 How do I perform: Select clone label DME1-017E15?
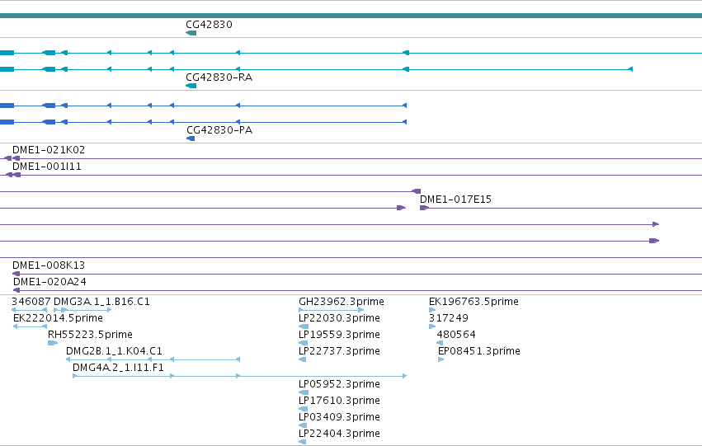pos(455,200)
